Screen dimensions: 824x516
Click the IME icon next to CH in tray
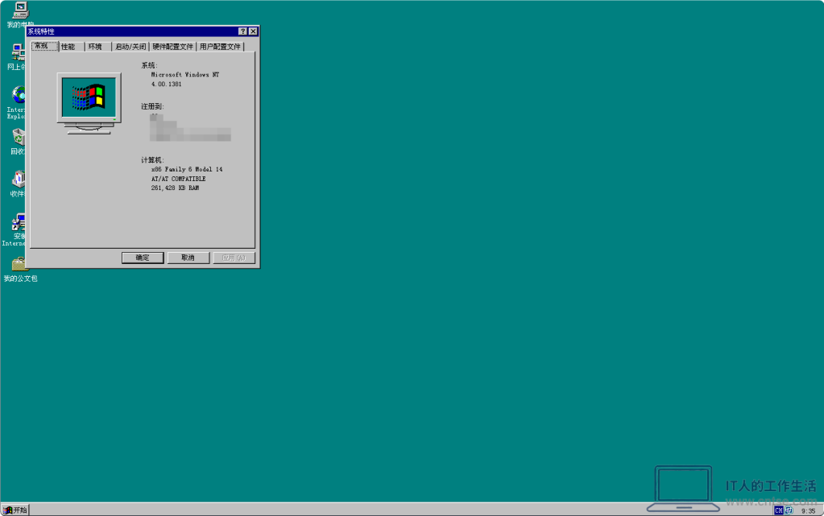789,510
